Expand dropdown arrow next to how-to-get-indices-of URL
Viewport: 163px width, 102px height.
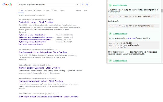pyautogui.click(x=57, y=94)
